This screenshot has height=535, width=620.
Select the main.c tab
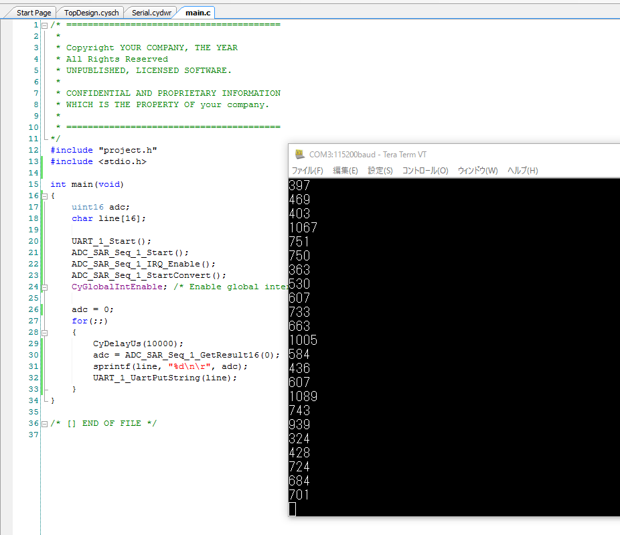(198, 13)
